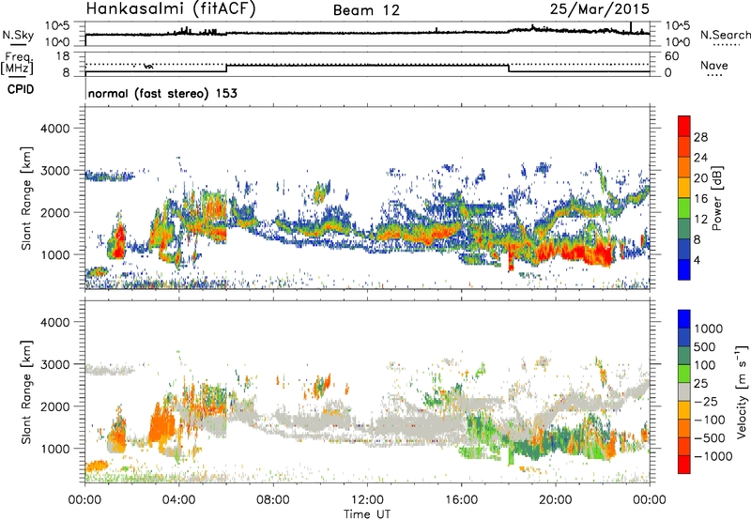Click the 'Nave' legend label

pyautogui.click(x=714, y=66)
